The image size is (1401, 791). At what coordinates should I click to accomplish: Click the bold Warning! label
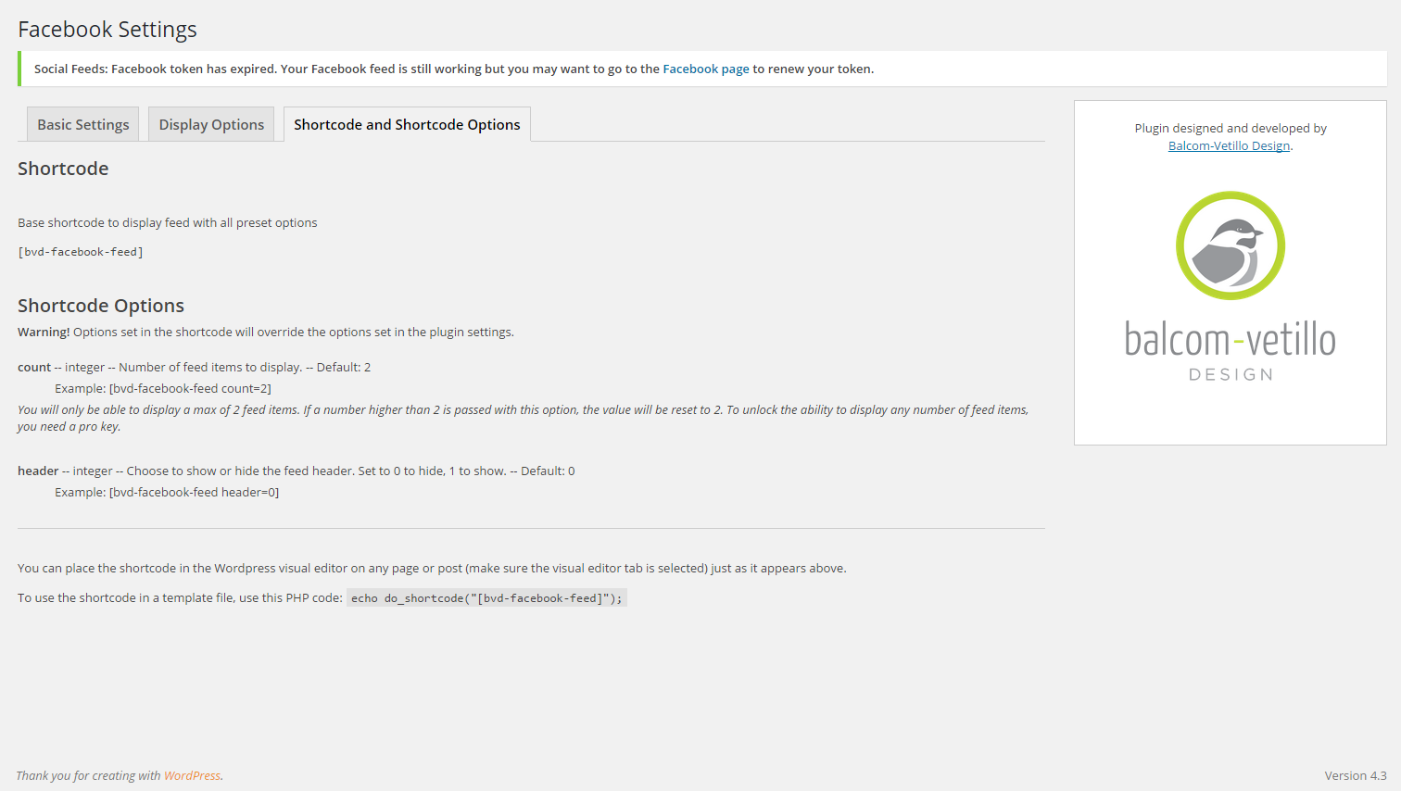pyautogui.click(x=44, y=333)
